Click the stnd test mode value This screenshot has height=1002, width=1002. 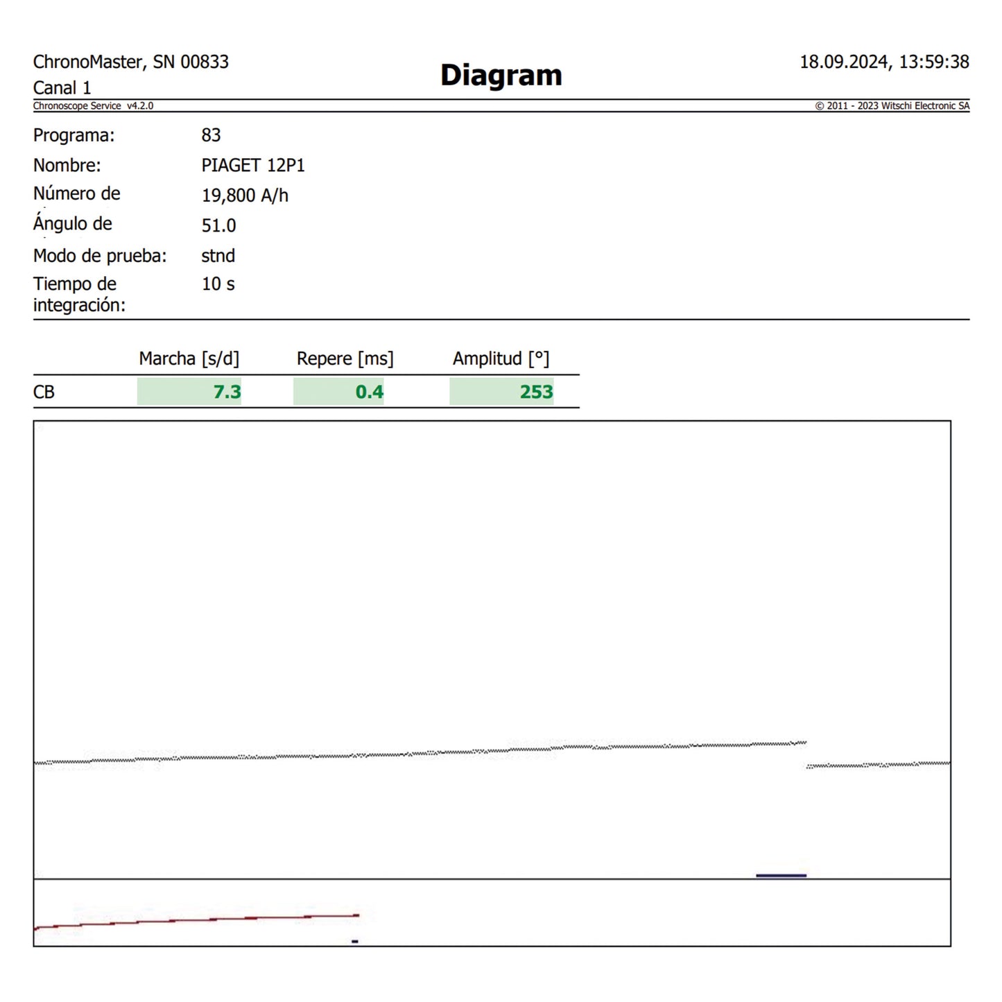click(x=218, y=256)
